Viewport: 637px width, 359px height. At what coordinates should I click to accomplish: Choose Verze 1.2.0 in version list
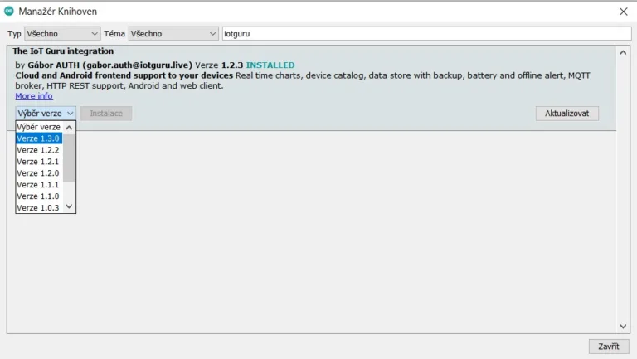39,173
